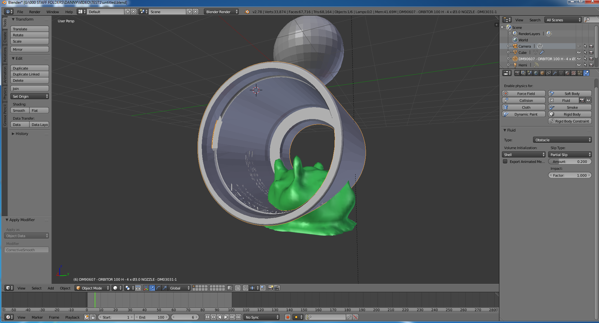599x323 pixels.
Task: Open the Blender Render engine dropdown
Action: [221, 12]
